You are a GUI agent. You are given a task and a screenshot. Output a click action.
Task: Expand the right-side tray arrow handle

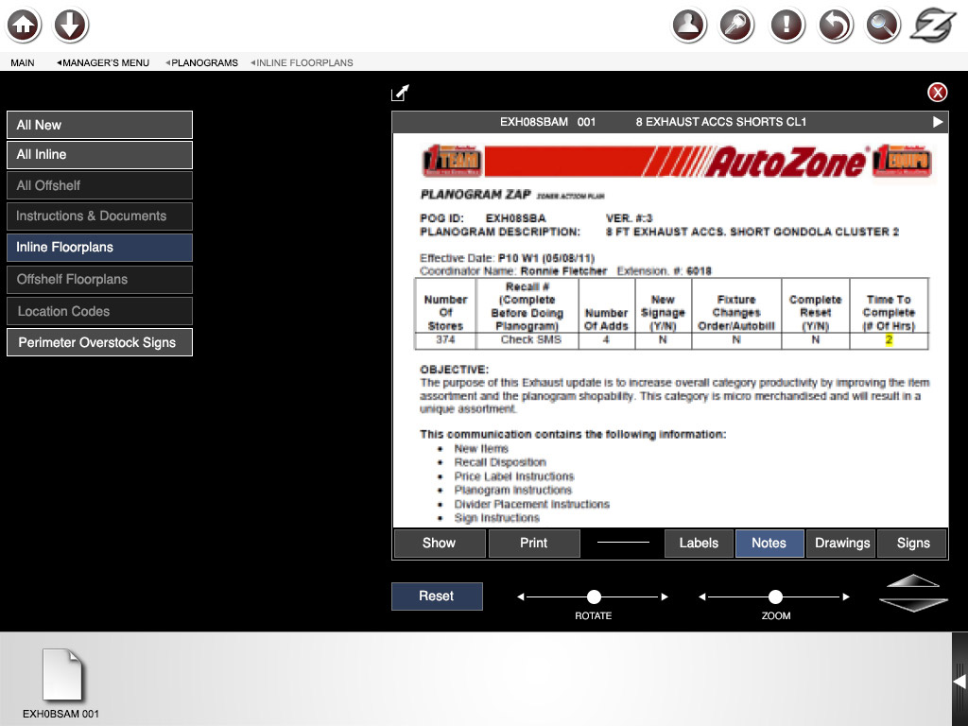click(959, 681)
